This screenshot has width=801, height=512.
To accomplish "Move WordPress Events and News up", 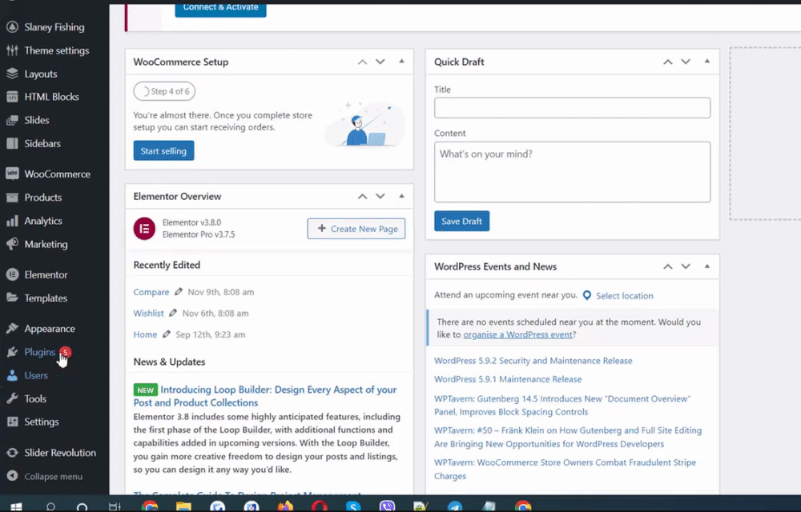I will click(668, 266).
